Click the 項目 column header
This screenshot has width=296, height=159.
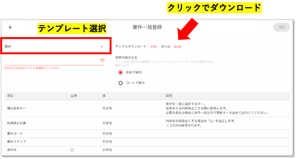point(10,96)
